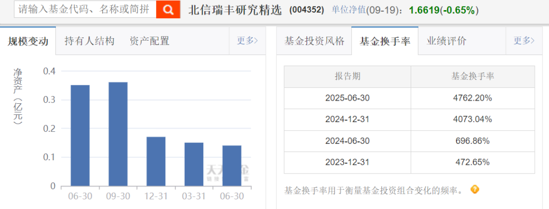549x209 pixels.
Task: Select the 基金换手率 tab
Action: 384,41
